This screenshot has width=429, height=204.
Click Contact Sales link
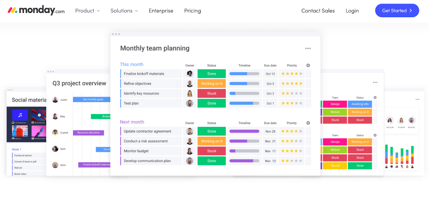pos(318,11)
